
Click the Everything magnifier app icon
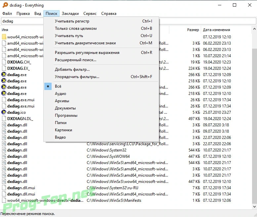click(5, 5)
